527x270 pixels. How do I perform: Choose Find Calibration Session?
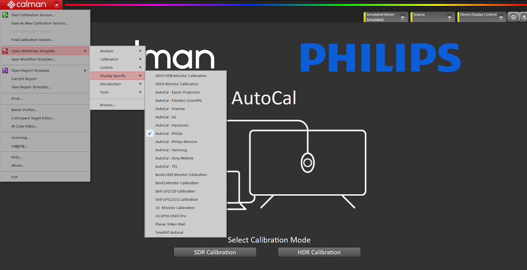pyautogui.click(x=45, y=39)
